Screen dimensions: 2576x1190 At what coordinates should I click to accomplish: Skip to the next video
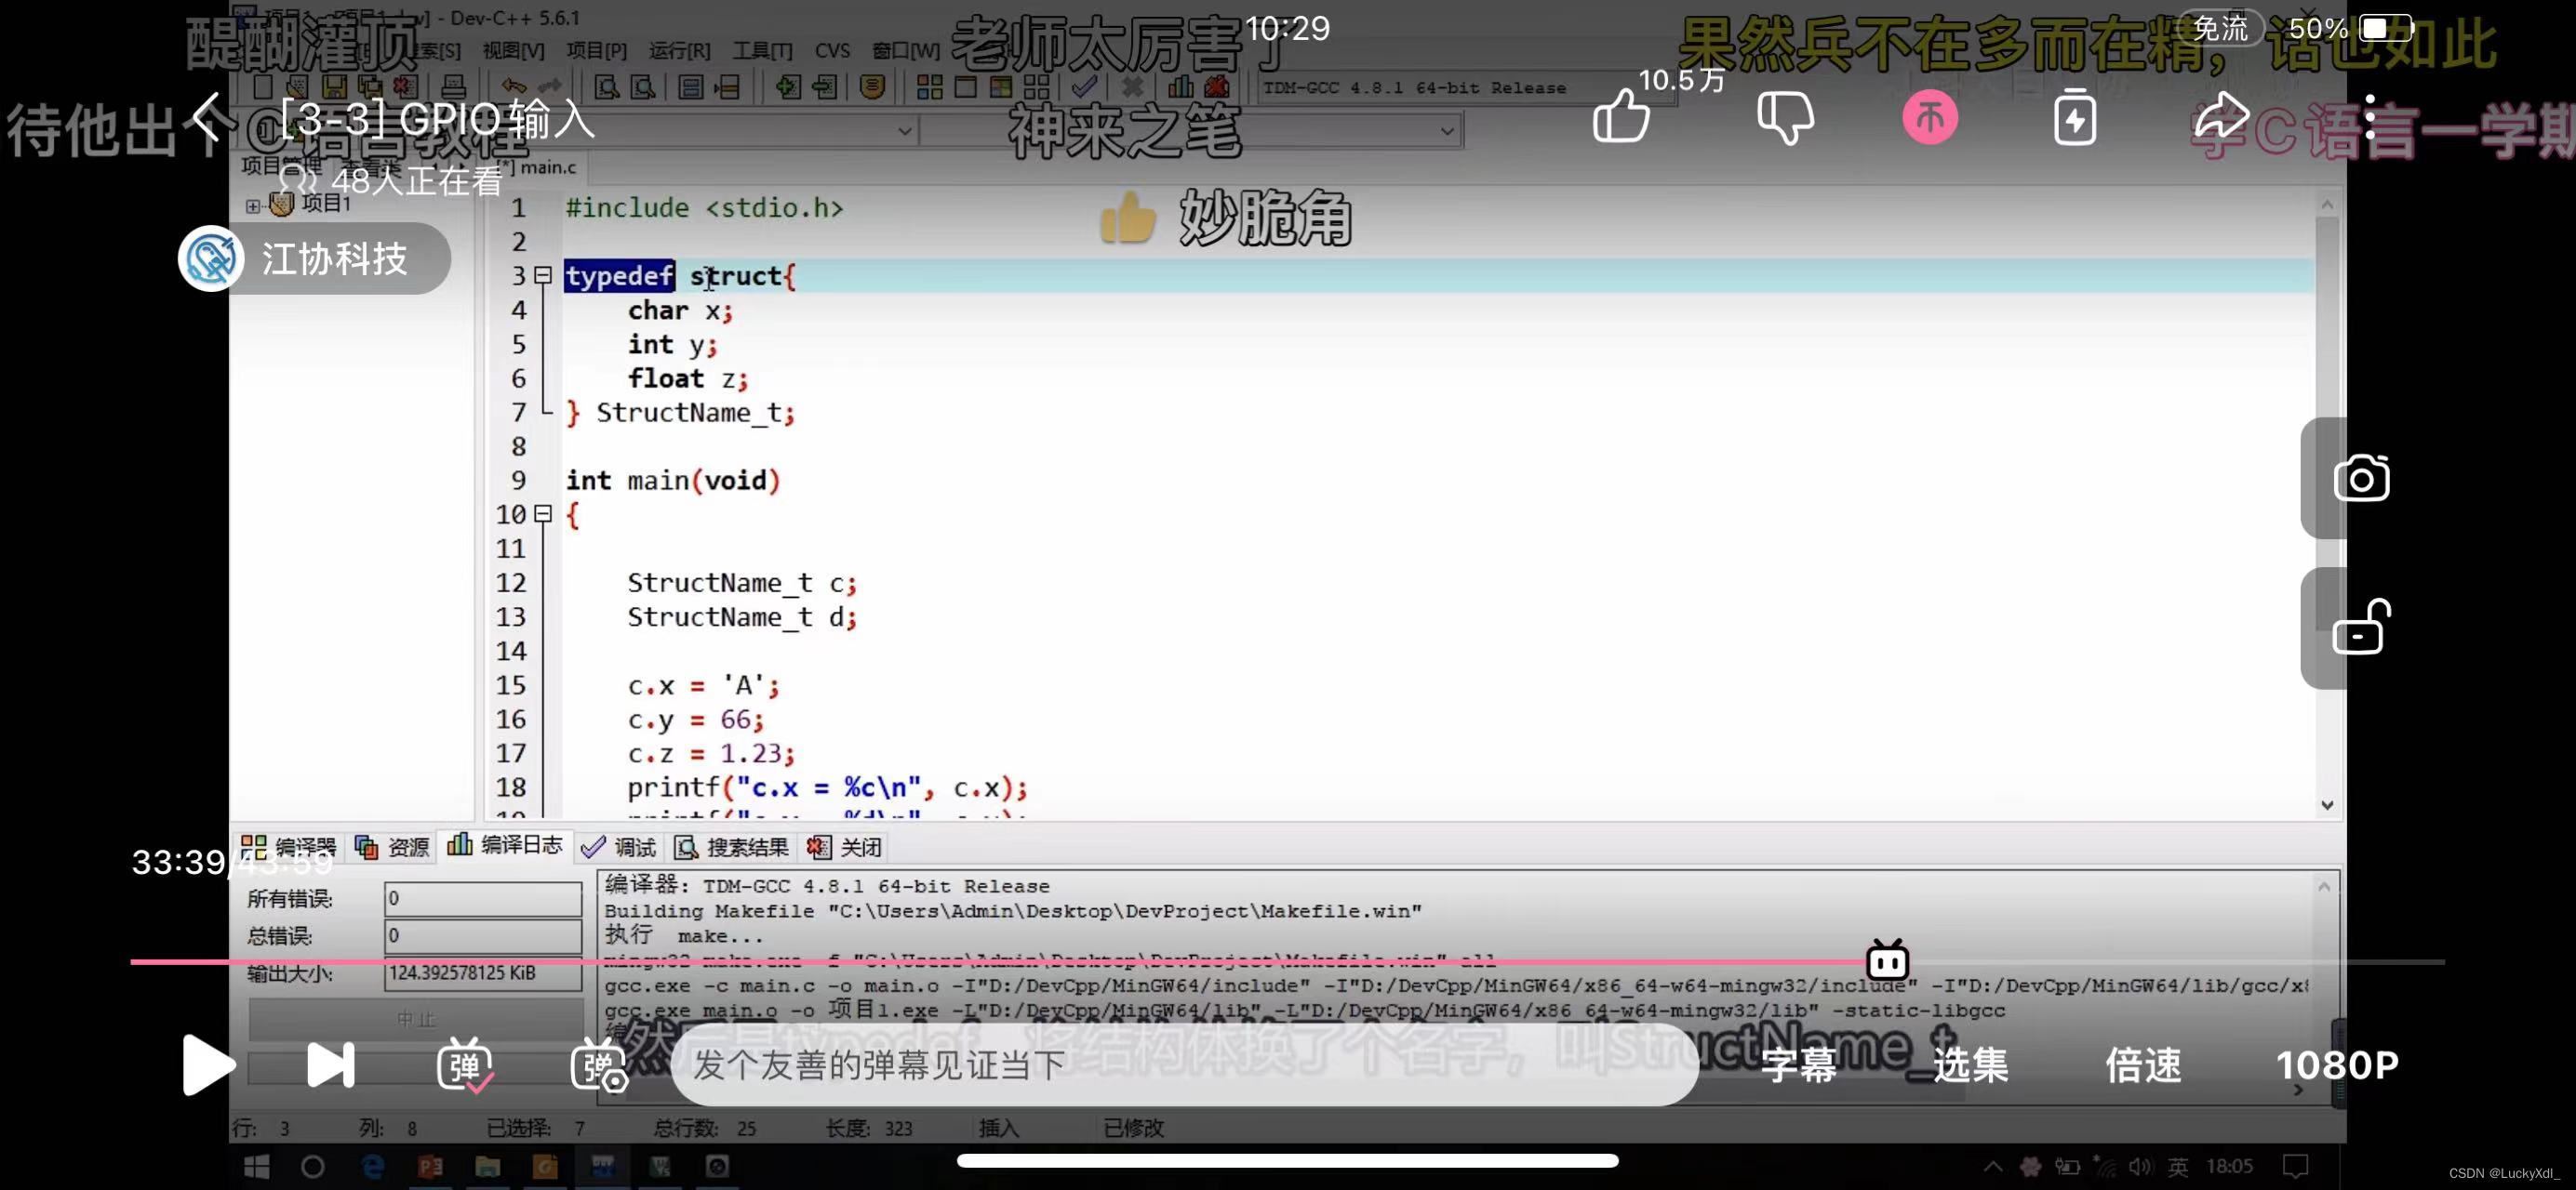(330, 1065)
